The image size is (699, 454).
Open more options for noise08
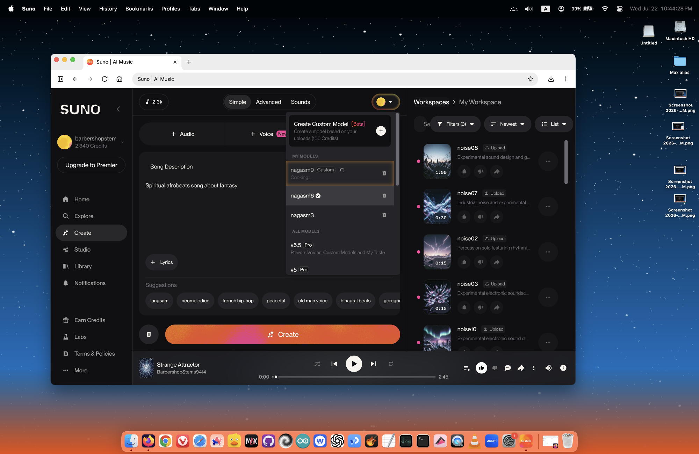(548, 161)
